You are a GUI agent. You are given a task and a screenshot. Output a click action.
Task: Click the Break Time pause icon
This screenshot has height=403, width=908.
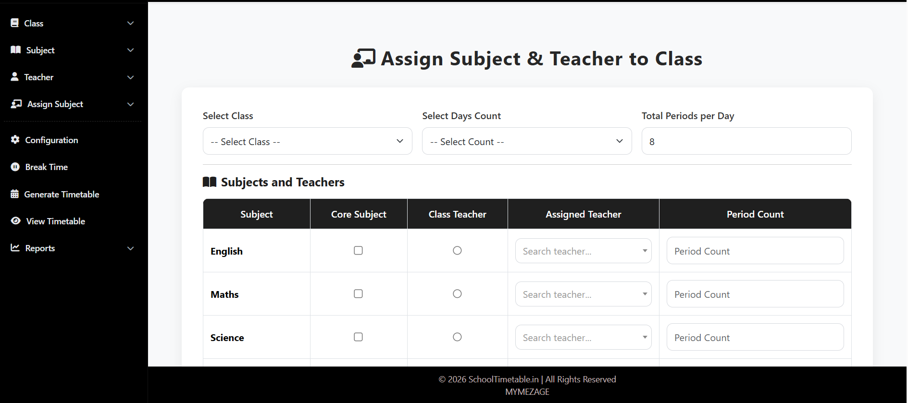click(x=15, y=167)
